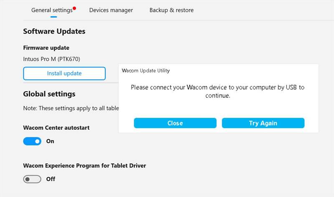Turn off the Wacom Center autostart toggle
This screenshot has height=197, width=334.
pyautogui.click(x=32, y=141)
